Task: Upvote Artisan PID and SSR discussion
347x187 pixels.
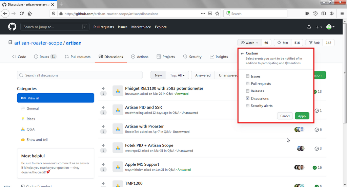Action: point(103,108)
